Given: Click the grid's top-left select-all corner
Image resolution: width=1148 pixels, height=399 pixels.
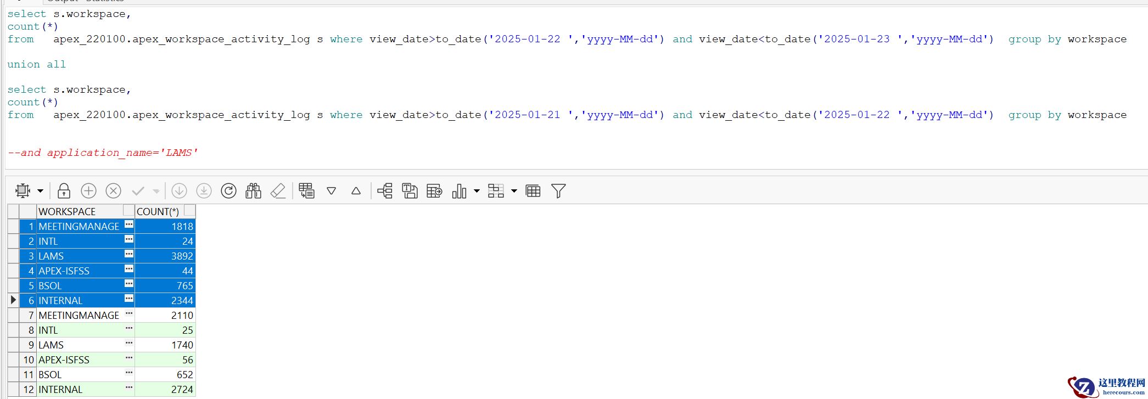Looking at the screenshot, I should point(14,211).
